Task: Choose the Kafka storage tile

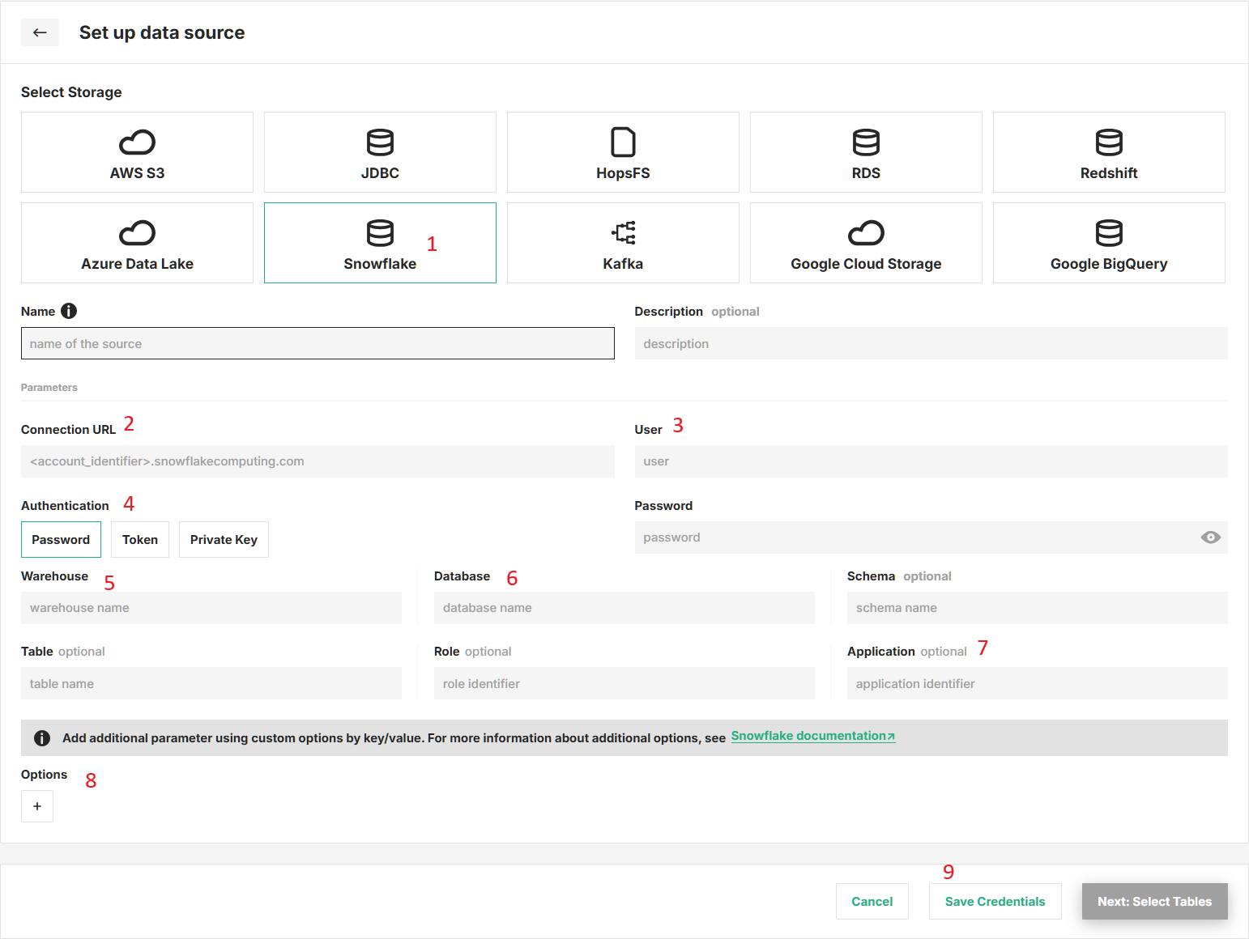Action: pos(623,243)
